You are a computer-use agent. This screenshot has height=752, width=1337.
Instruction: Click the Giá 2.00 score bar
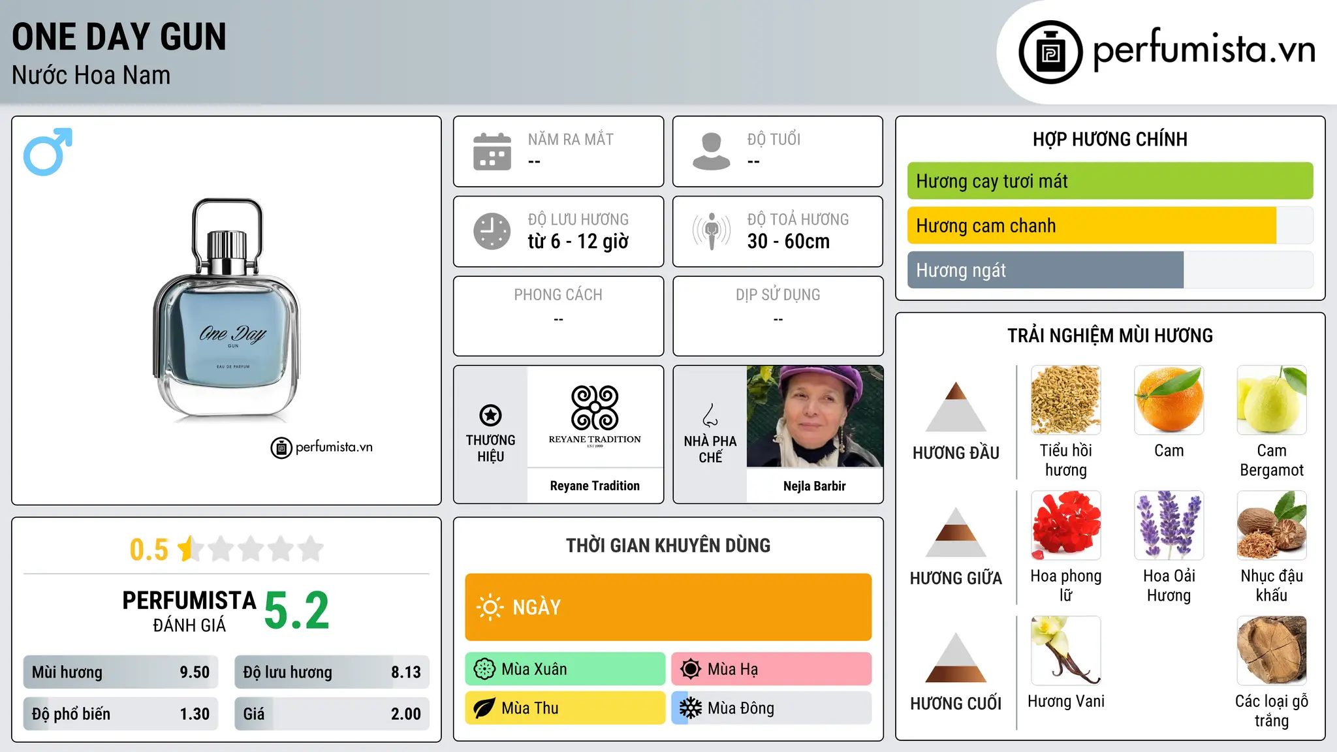[x=332, y=713]
